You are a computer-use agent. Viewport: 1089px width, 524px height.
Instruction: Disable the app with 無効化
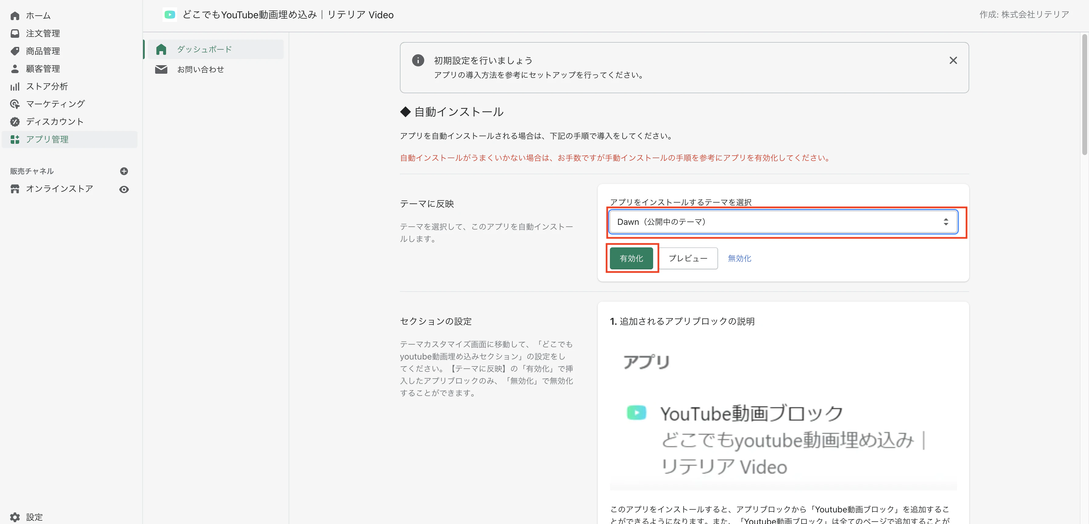(739, 258)
